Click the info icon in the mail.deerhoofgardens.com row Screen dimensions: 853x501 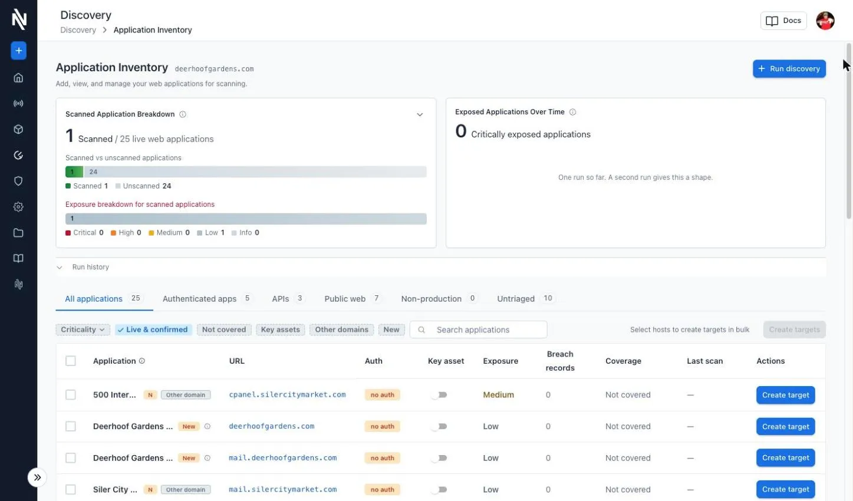(208, 458)
